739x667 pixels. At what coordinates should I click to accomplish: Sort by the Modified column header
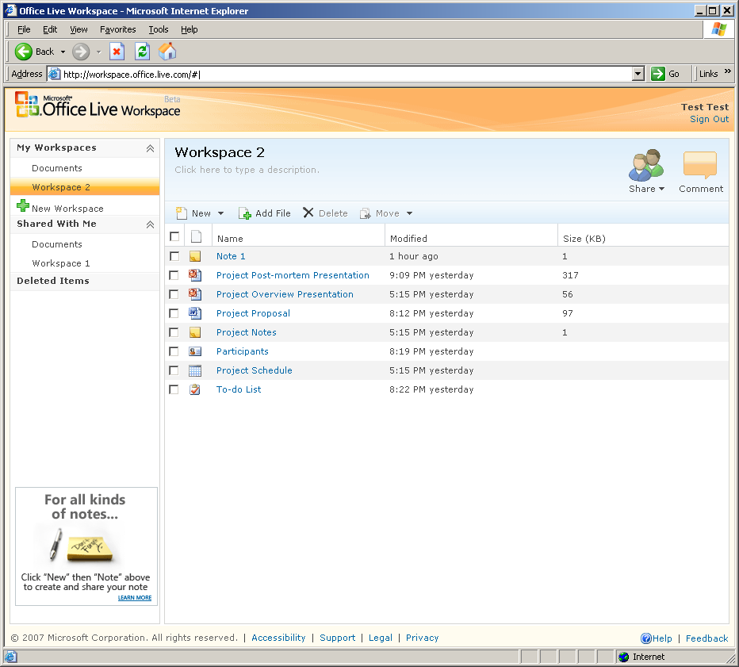coord(408,239)
